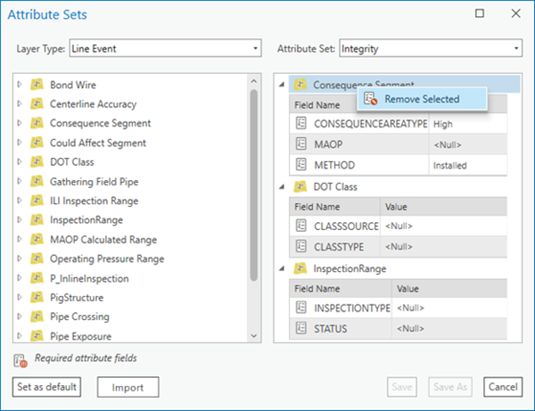Expand the Gathering Field Pipe tree node
The image size is (535, 411).
19,182
